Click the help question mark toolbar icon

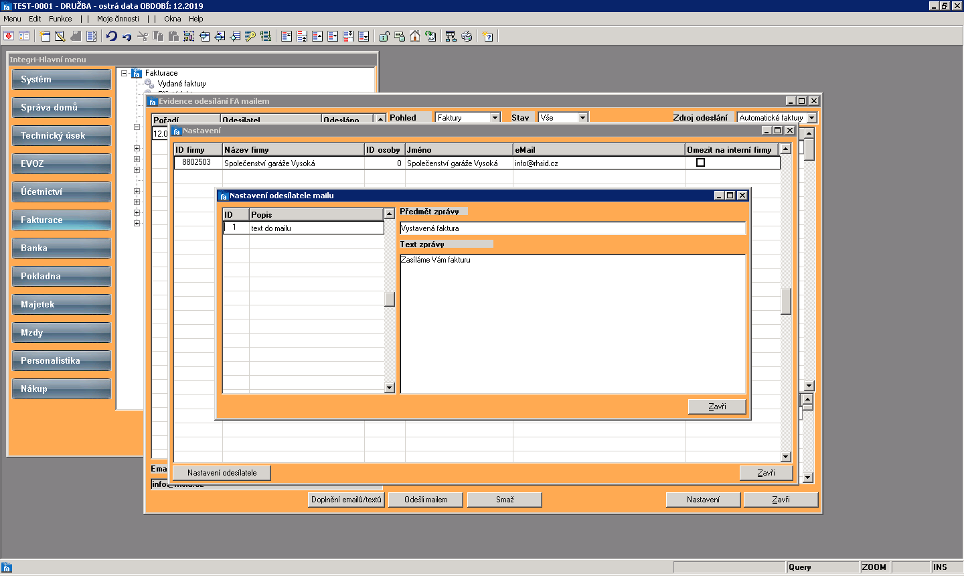488,36
